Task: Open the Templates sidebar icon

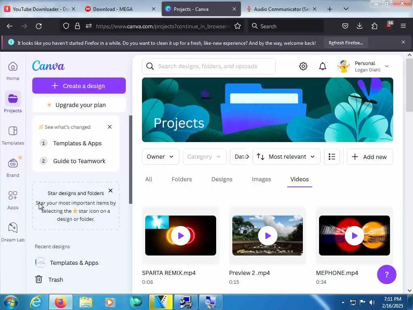Action: [x=13, y=131]
